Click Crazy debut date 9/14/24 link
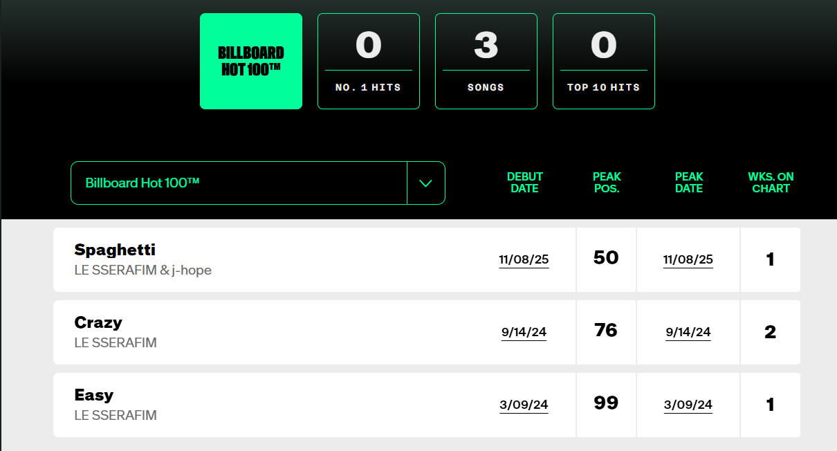The height and width of the screenshot is (451, 837). pyautogui.click(x=524, y=332)
